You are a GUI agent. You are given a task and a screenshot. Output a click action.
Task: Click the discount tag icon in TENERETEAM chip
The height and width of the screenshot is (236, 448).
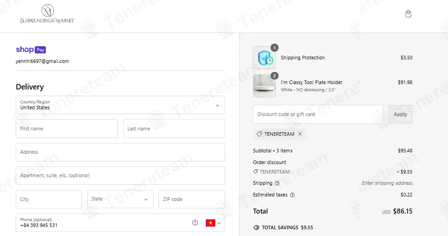click(259, 134)
